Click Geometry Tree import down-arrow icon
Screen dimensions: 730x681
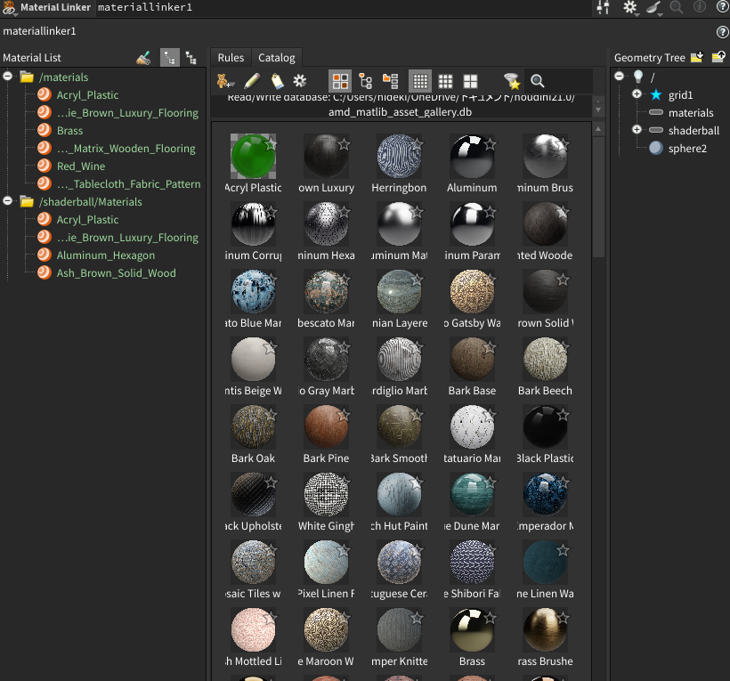coord(697,57)
